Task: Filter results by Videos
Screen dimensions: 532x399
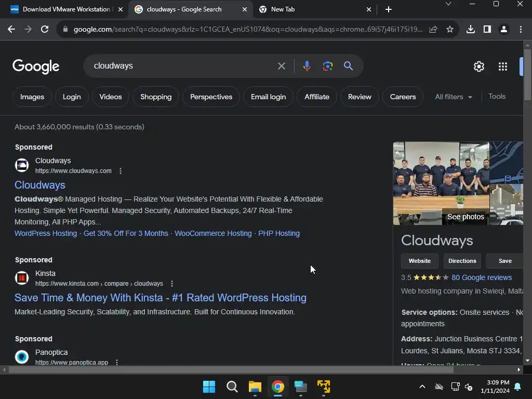Action: click(x=111, y=97)
